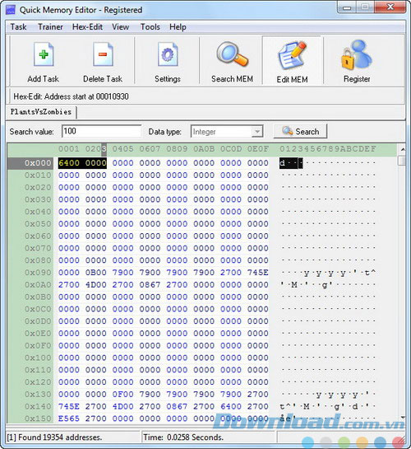The image size is (411, 449).
Task: Open the Tools menu
Action: (150, 27)
